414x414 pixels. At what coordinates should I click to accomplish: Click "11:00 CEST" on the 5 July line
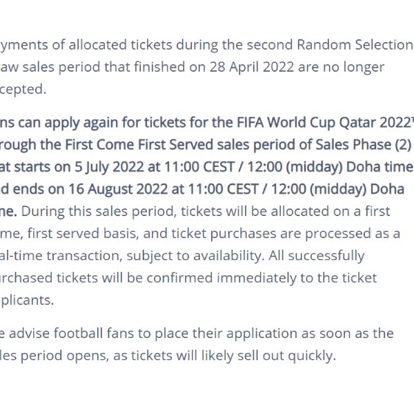pyautogui.click(x=199, y=167)
